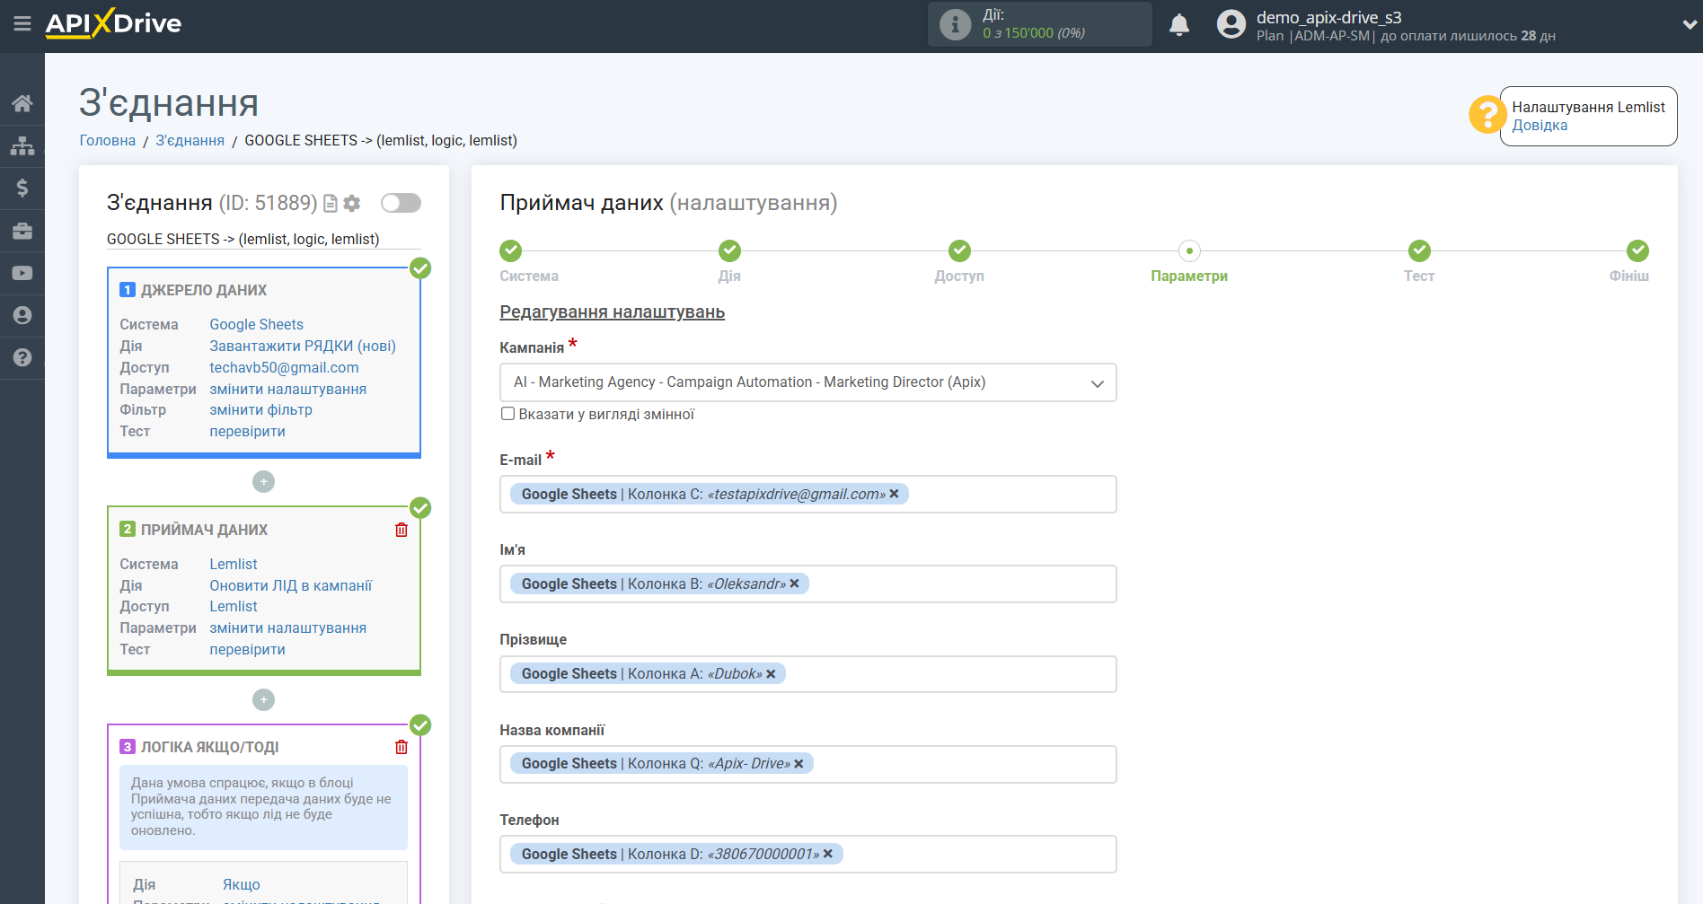The height and width of the screenshot is (904, 1703).
Task: Go to the Доступ step
Action: click(x=959, y=250)
